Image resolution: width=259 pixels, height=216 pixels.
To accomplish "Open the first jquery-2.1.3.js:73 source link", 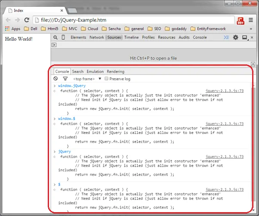I will click(x=224, y=91).
